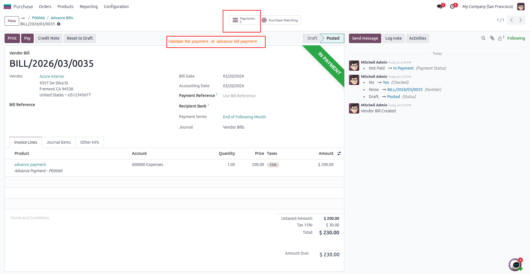Create a Credit Note
Viewport: 530px width, 274px height.
(x=49, y=38)
